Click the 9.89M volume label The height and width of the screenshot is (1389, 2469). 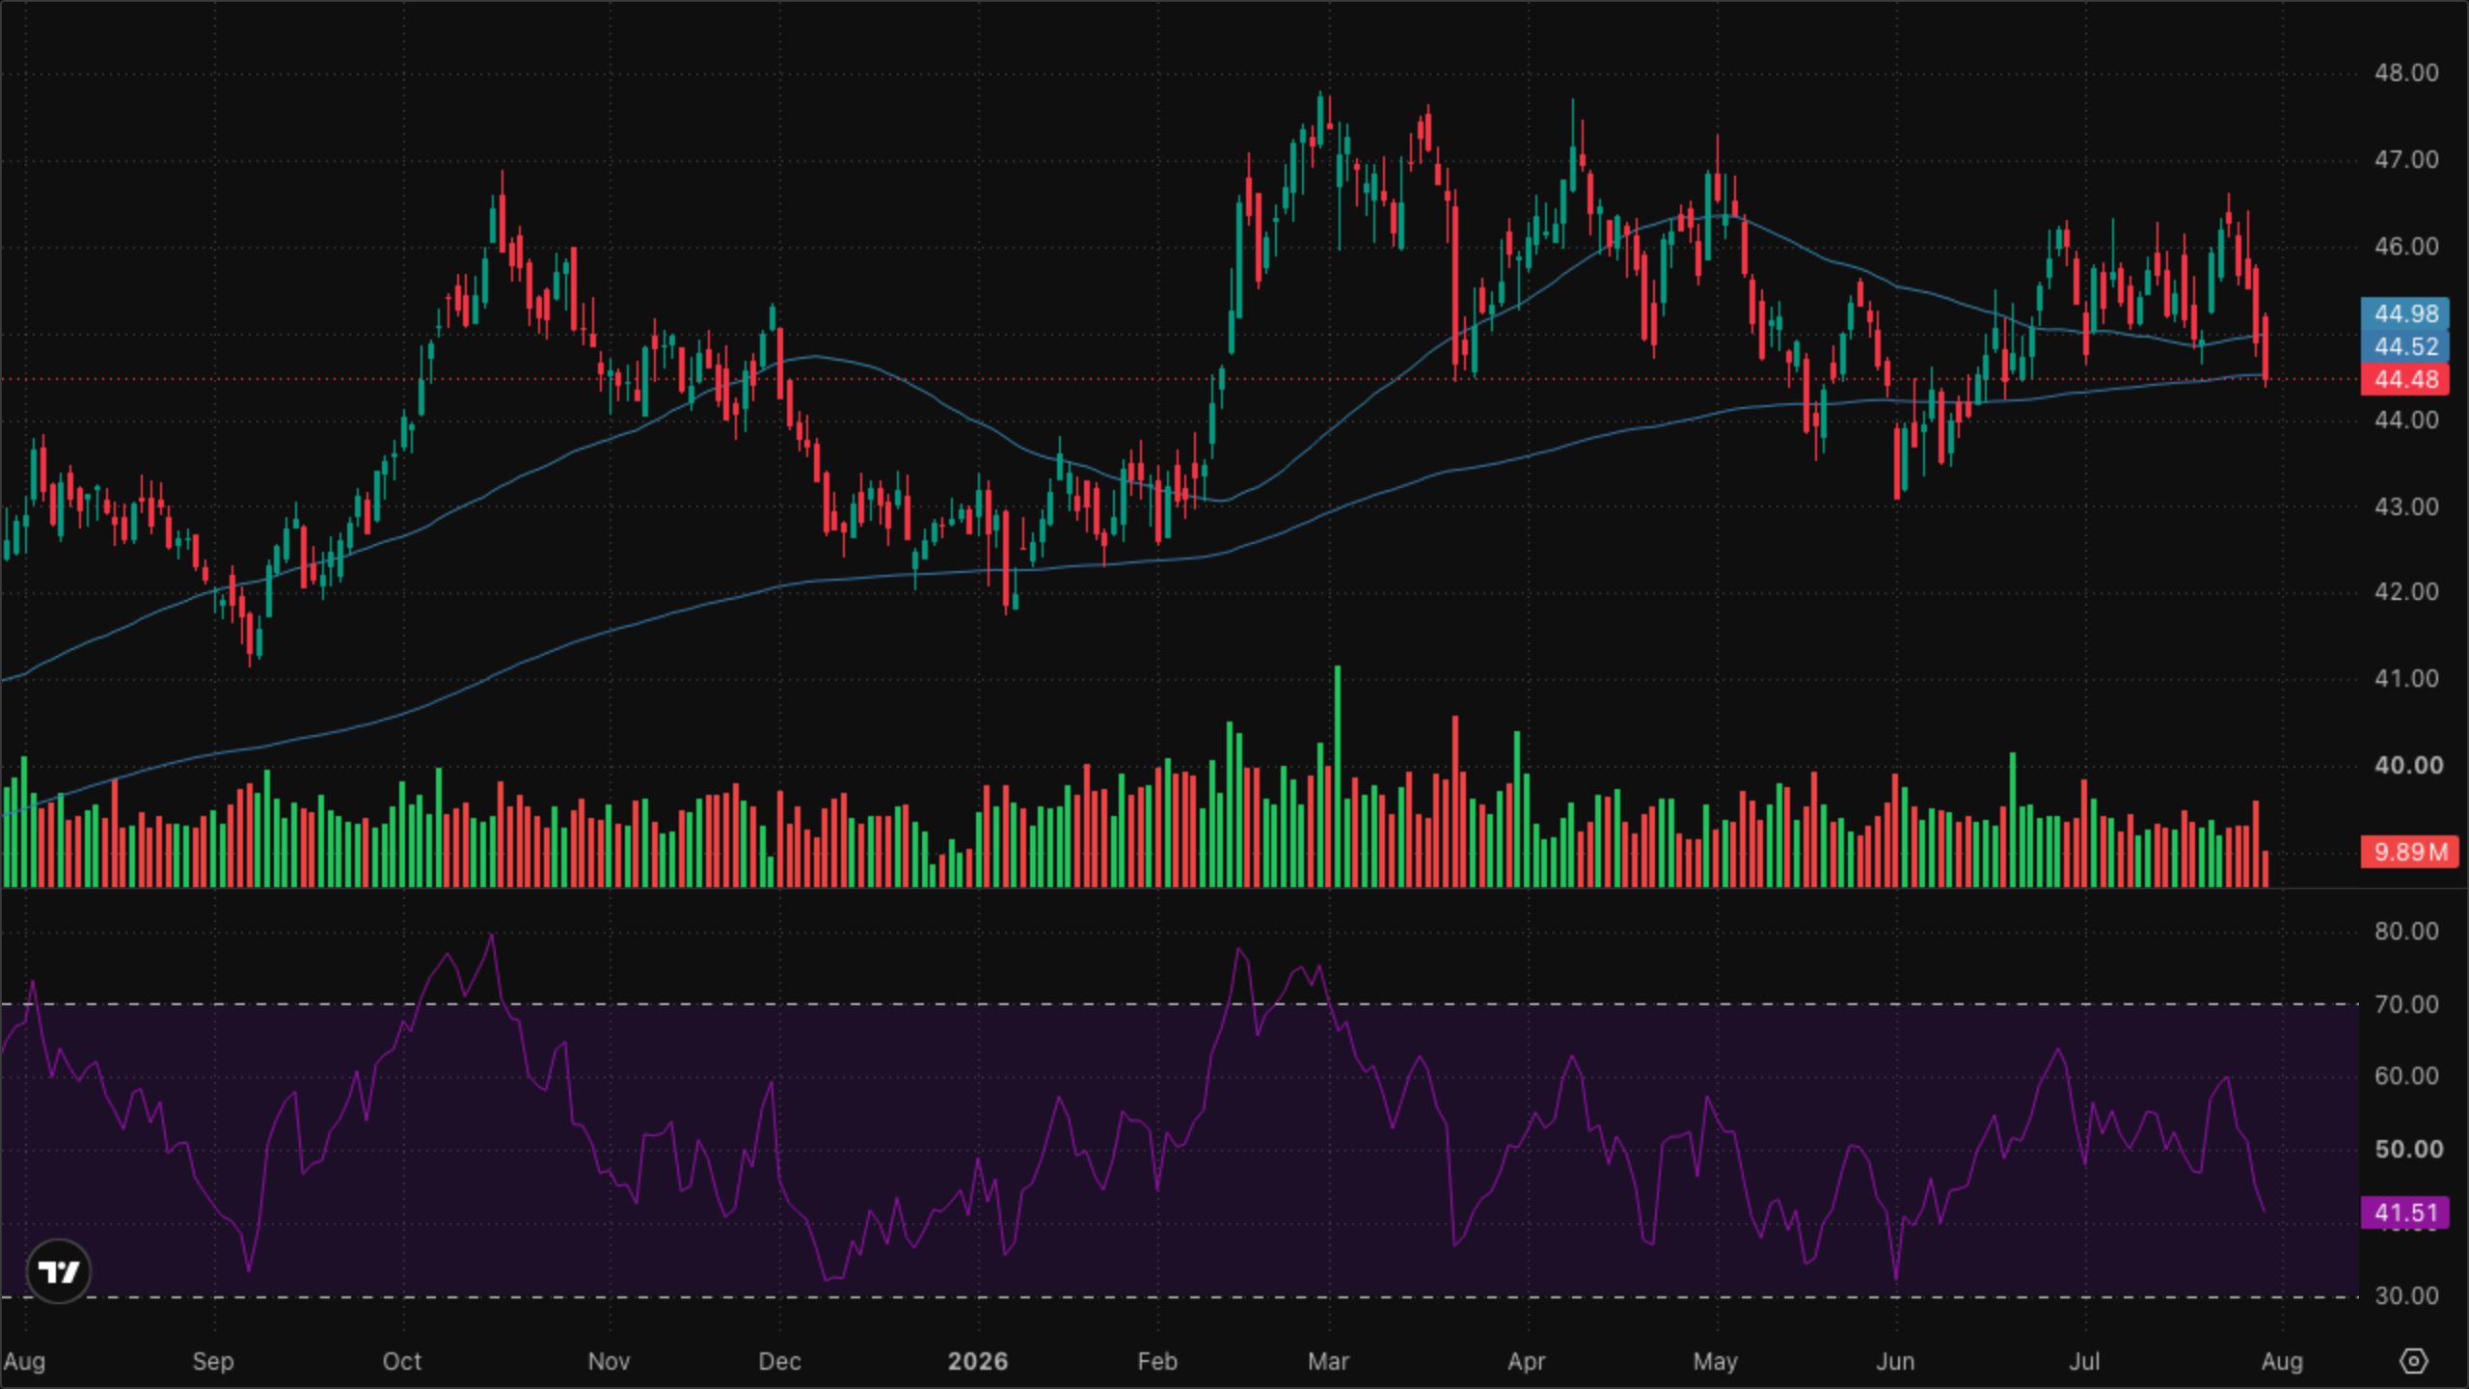click(x=2409, y=852)
